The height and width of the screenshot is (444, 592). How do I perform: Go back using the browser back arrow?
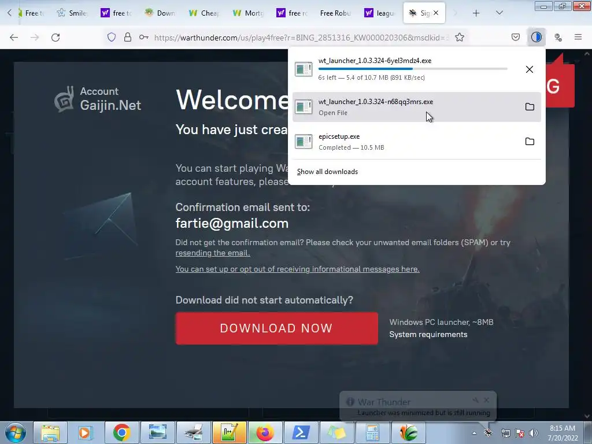coord(14,38)
